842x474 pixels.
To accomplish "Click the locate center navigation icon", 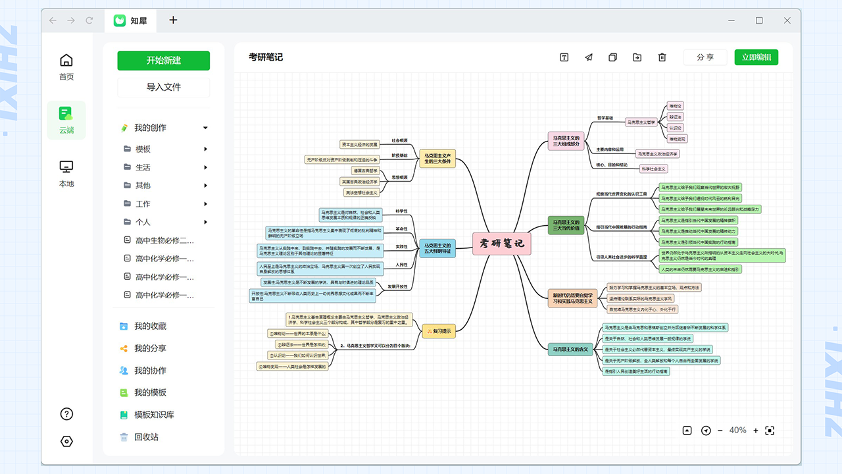I will pos(706,431).
